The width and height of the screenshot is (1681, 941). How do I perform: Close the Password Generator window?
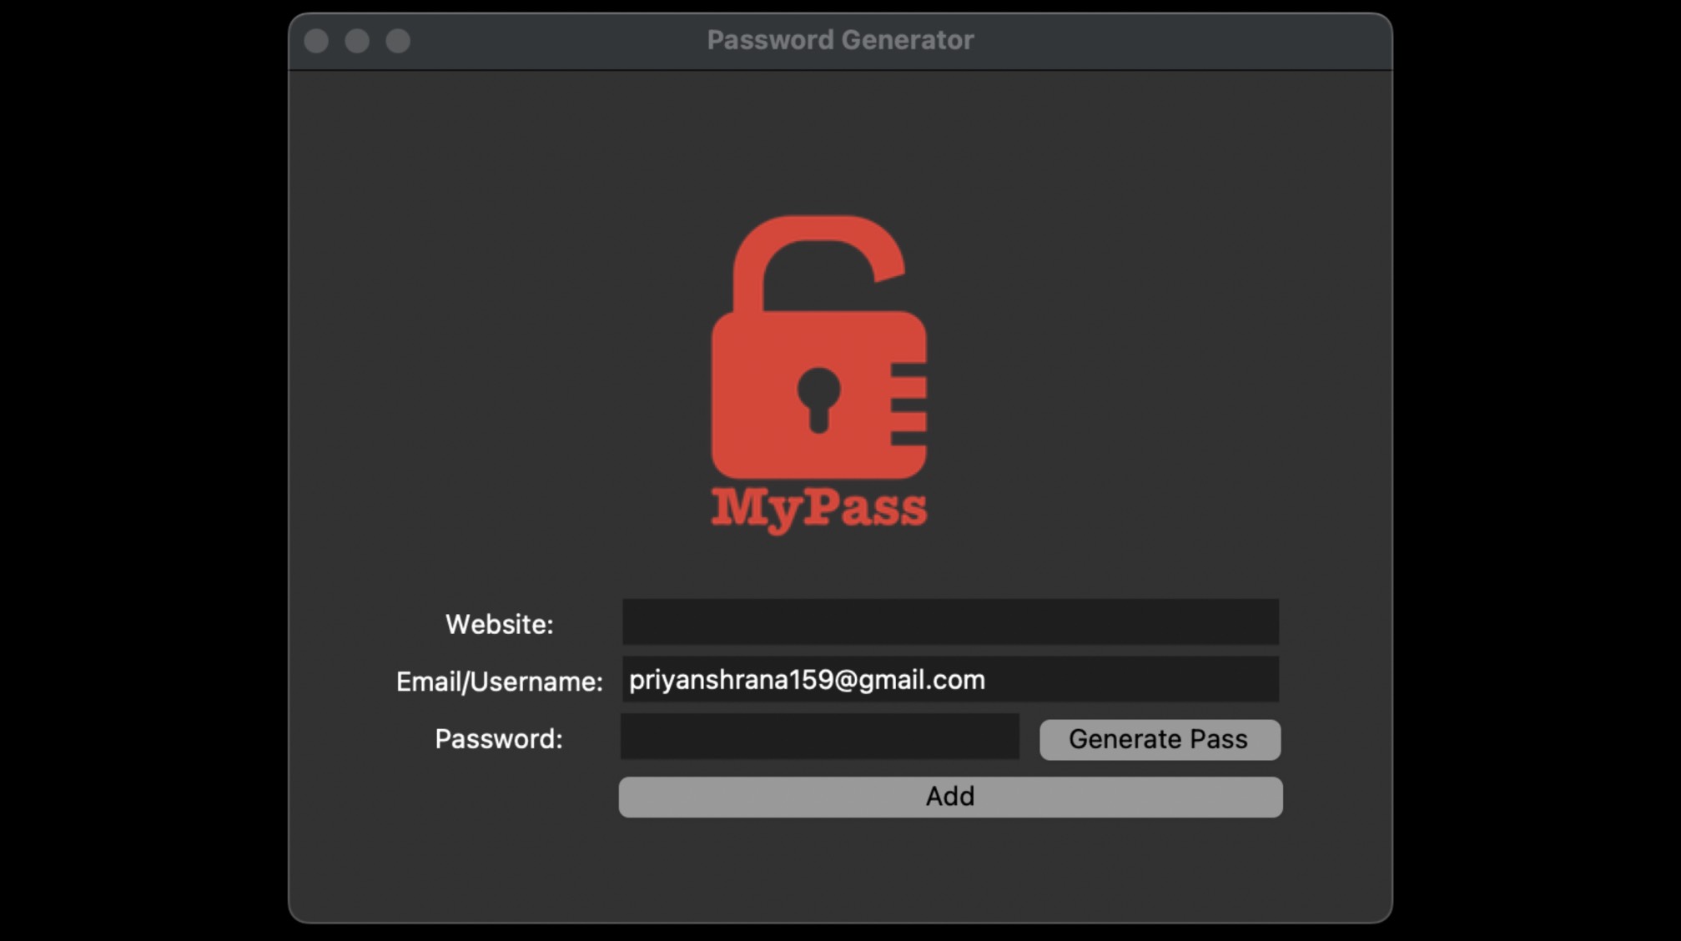(316, 41)
